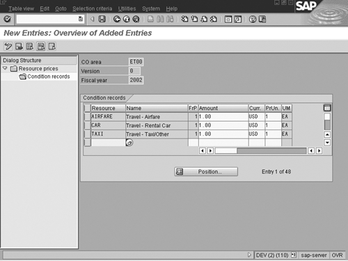Image resolution: width=348 pixels, height=261 pixels.
Task: Click the horizontal scrollbar thumb of table
Action: tap(226, 151)
